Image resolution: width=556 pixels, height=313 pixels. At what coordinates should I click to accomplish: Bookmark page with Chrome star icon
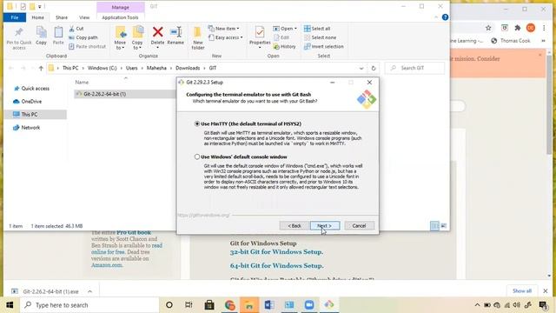(x=488, y=28)
